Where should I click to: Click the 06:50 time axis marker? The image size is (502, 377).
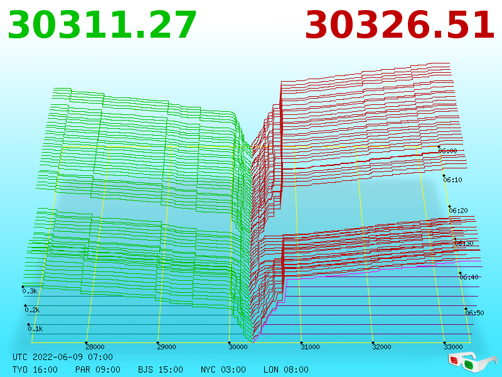coord(474,313)
